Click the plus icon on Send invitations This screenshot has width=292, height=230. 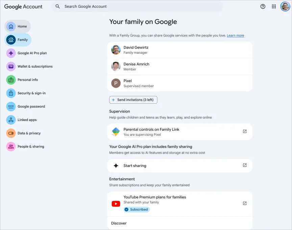(113, 100)
